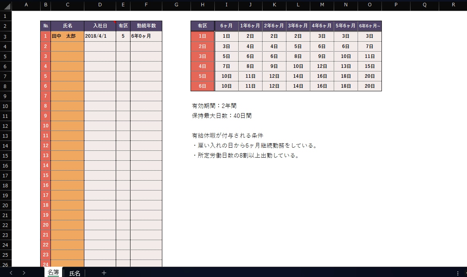Select row 14 header

click(5, 146)
